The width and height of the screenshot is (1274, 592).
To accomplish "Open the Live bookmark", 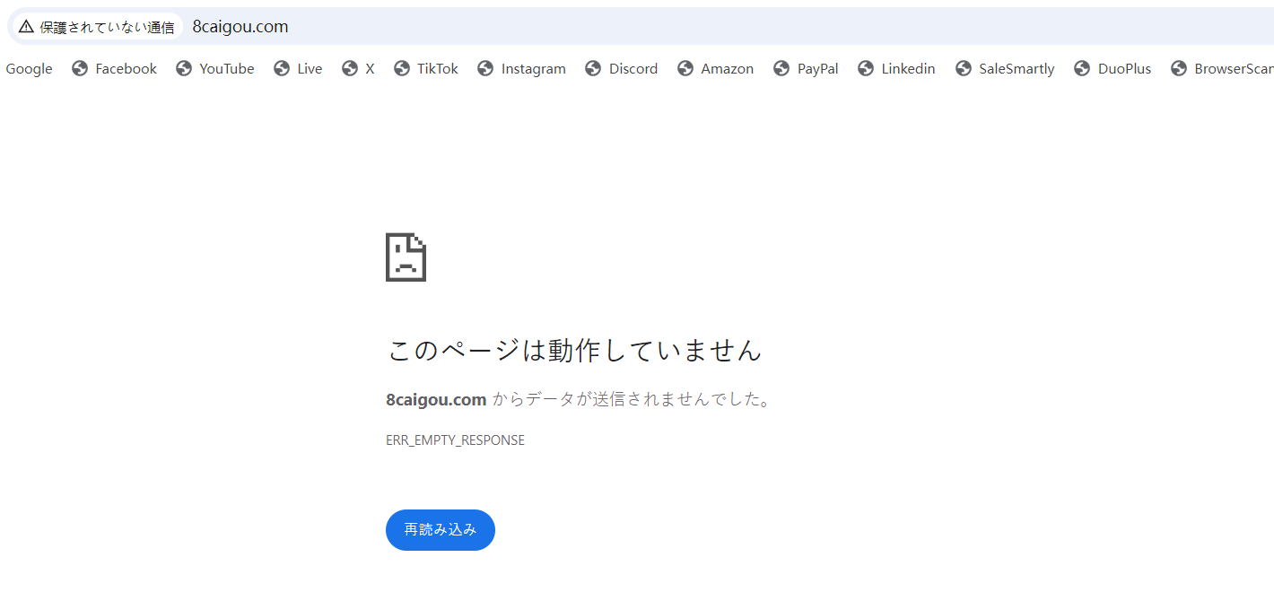I will pos(298,69).
